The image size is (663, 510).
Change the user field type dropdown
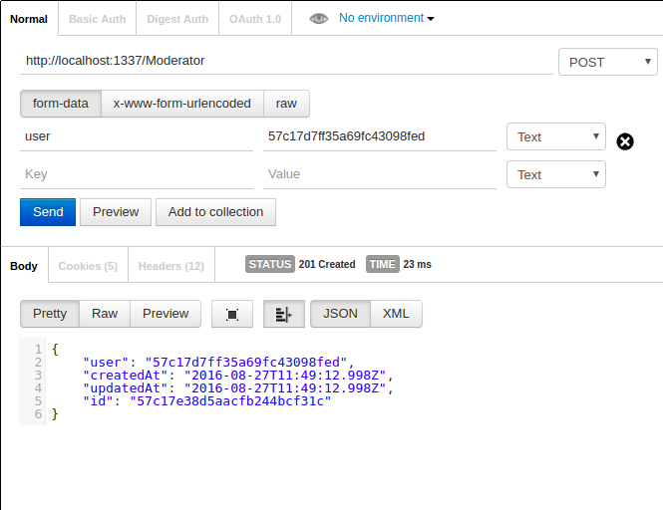point(555,136)
